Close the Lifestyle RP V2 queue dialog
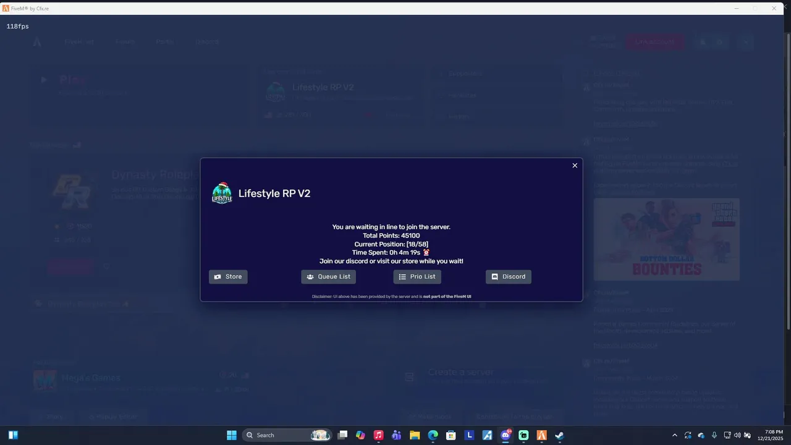This screenshot has height=445, width=791. click(x=575, y=166)
